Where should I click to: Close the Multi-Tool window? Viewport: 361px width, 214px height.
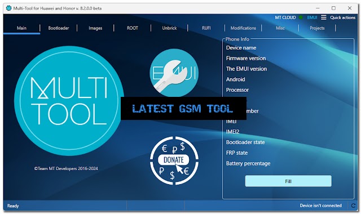pyautogui.click(x=350, y=8)
